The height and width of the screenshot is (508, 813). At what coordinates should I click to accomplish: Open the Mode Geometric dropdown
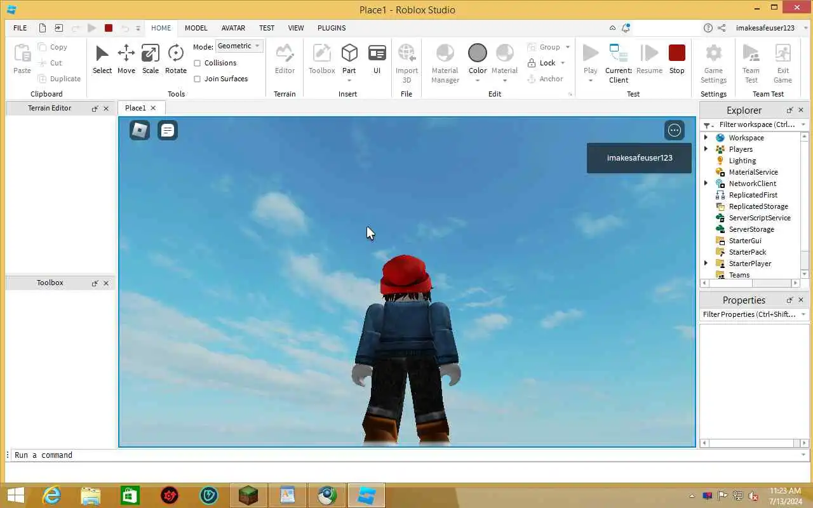click(x=239, y=46)
